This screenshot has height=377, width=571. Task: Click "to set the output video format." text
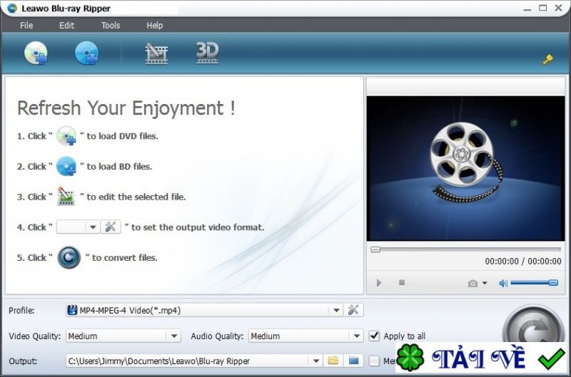198,227
